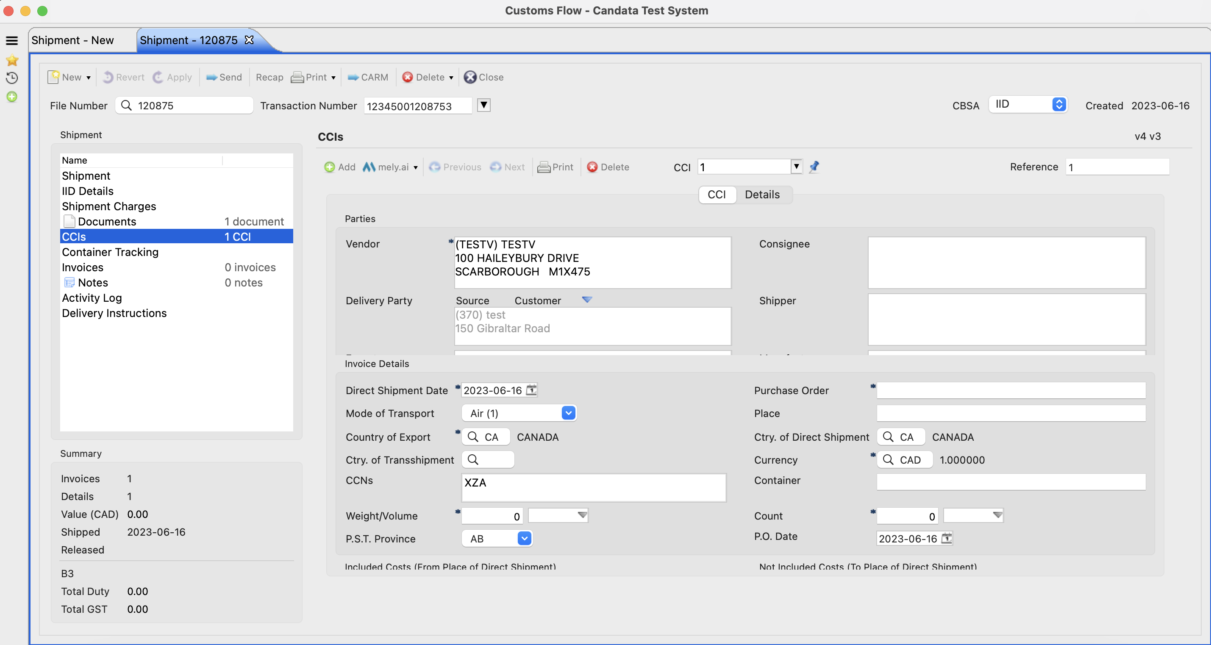Open Documents in the shipment list
This screenshot has height=645, width=1211.
coord(176,221)
